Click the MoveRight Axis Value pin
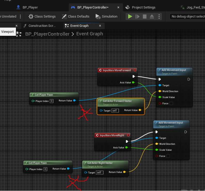The image size is (205, 191). pyautogui.click(x=127, y=147)
